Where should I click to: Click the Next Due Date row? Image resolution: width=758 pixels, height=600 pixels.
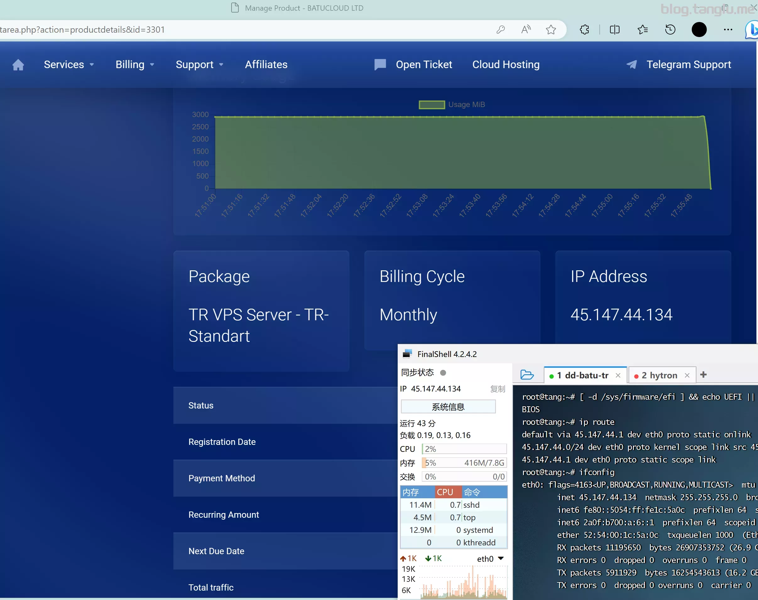(x=285, y=551)
